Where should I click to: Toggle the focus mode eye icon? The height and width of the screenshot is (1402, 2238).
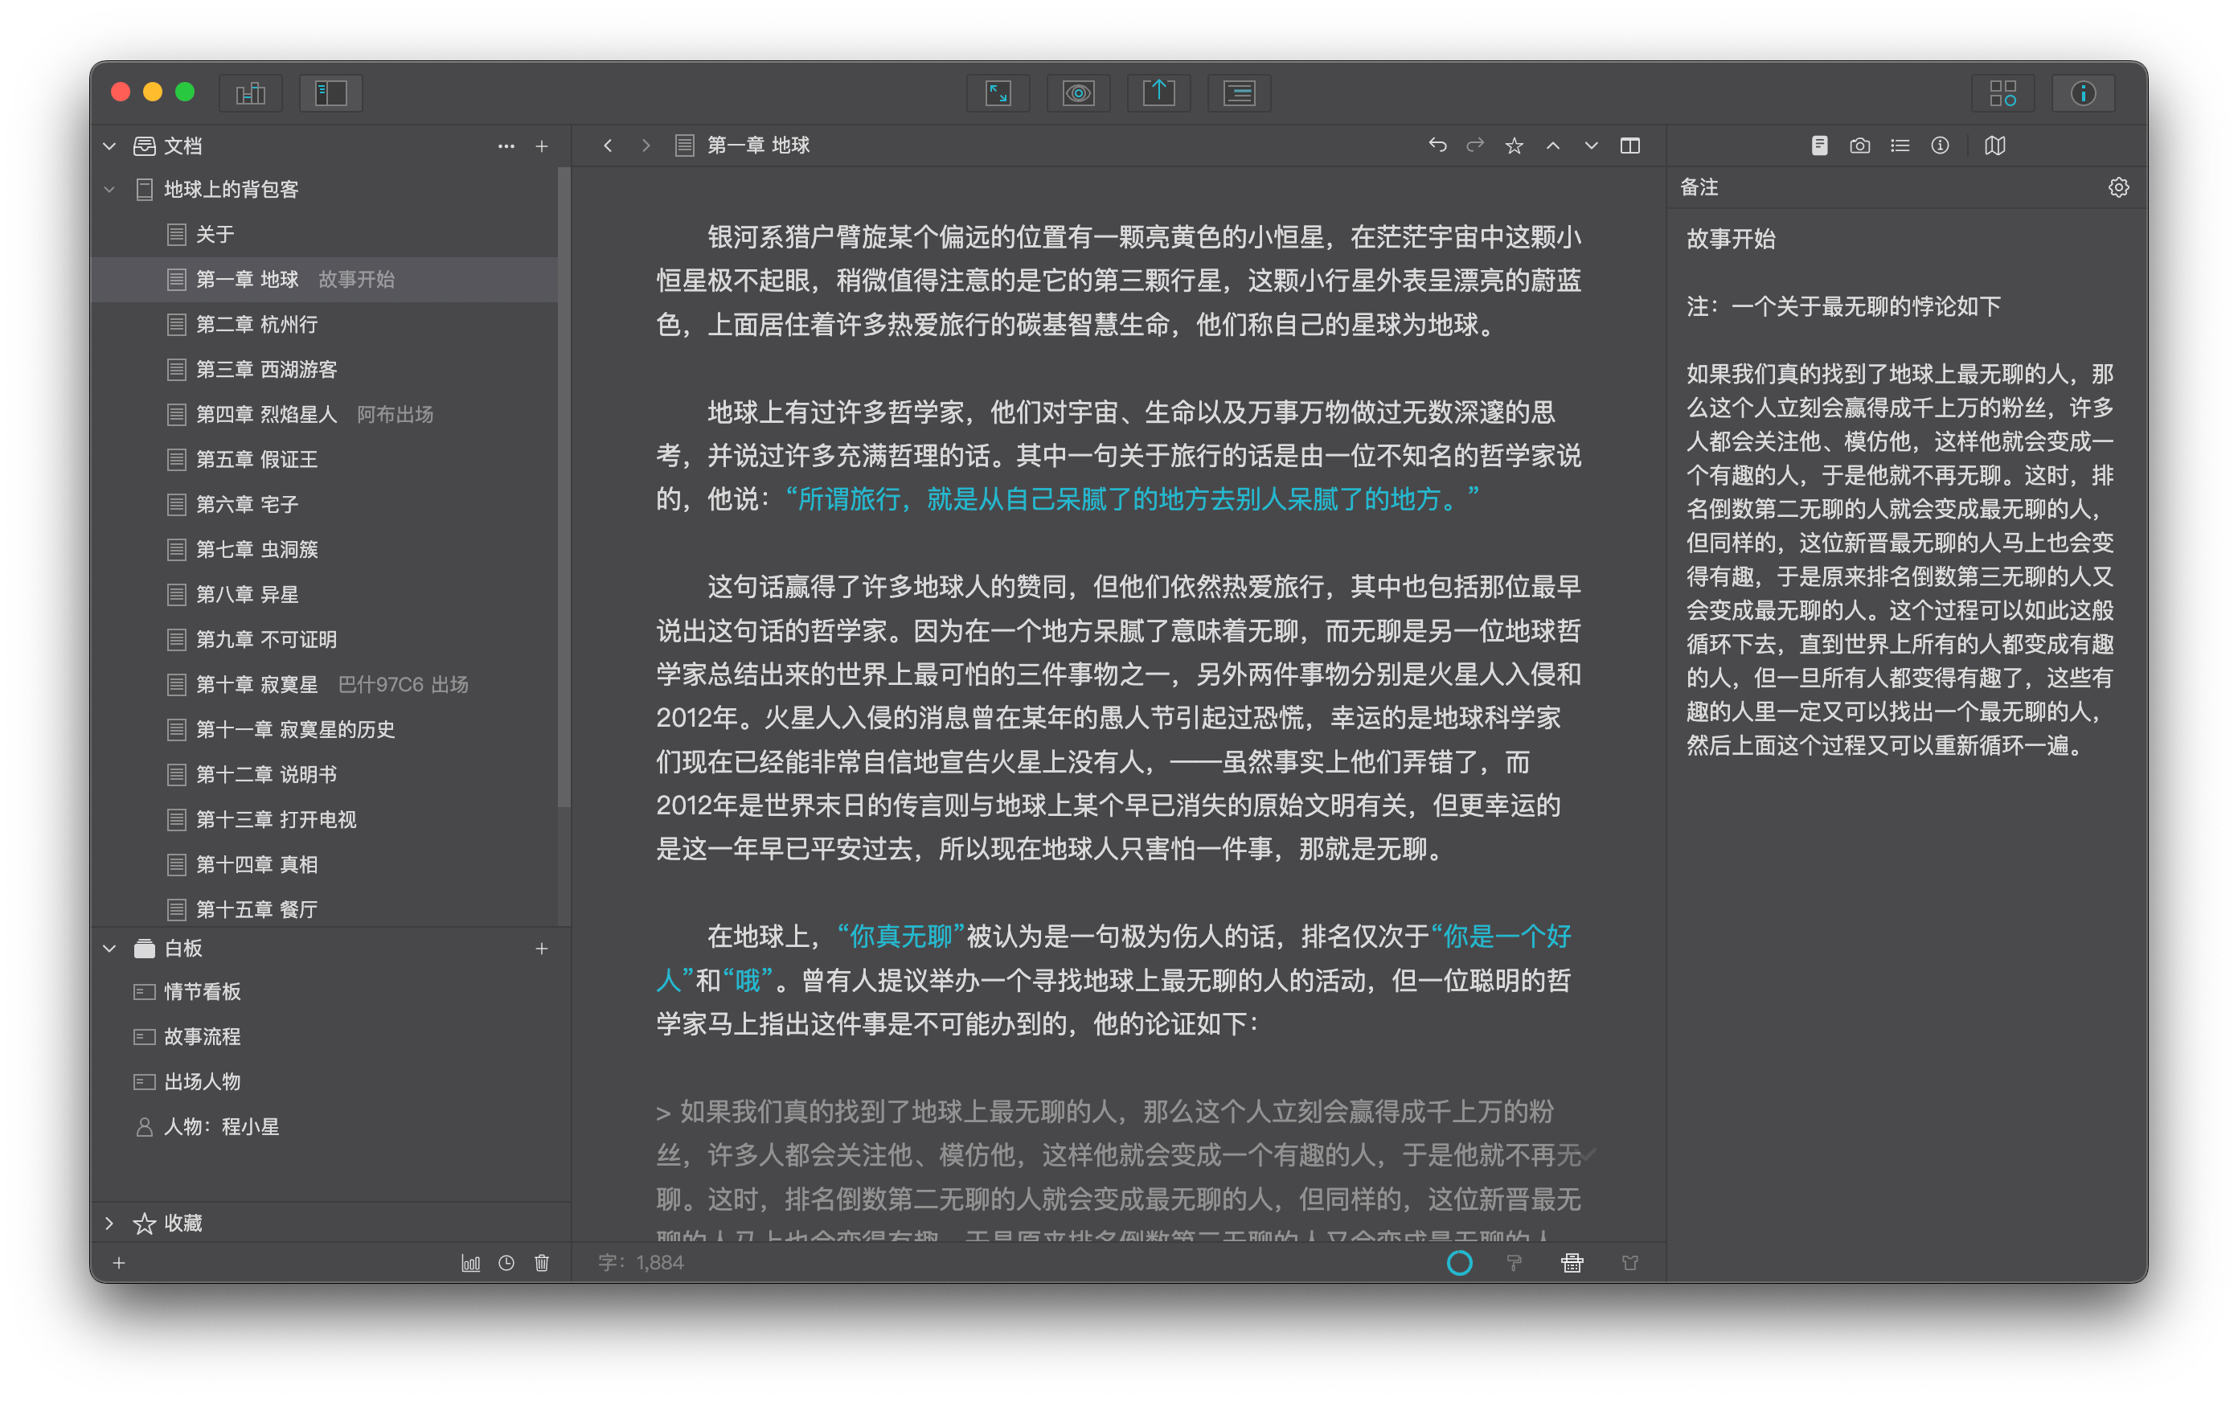tap(1078, 92)
